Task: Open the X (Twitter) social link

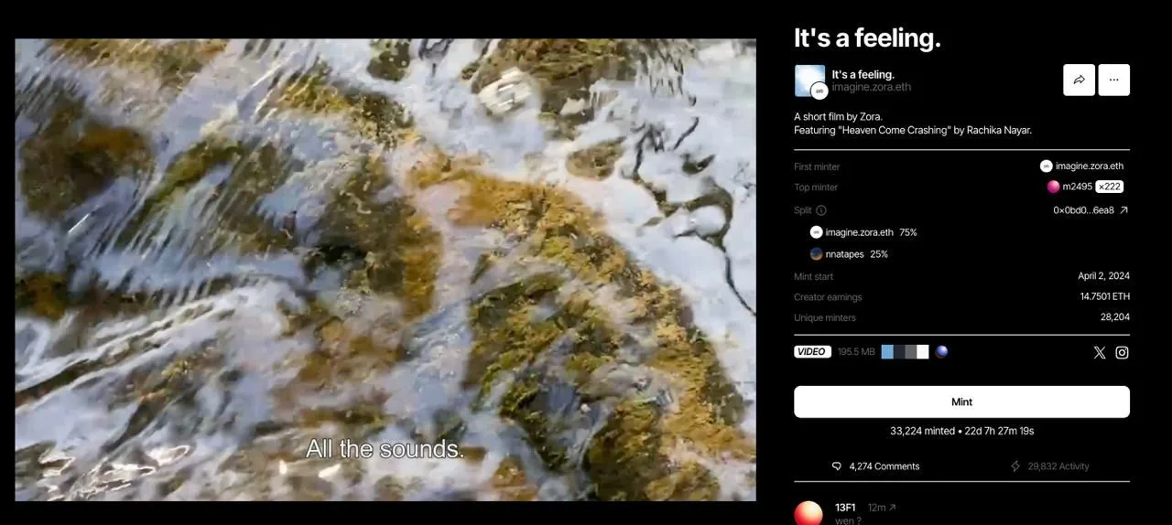Action: (1099, 352)
